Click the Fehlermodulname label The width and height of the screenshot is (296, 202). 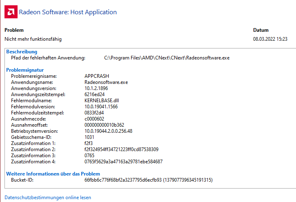31,101
